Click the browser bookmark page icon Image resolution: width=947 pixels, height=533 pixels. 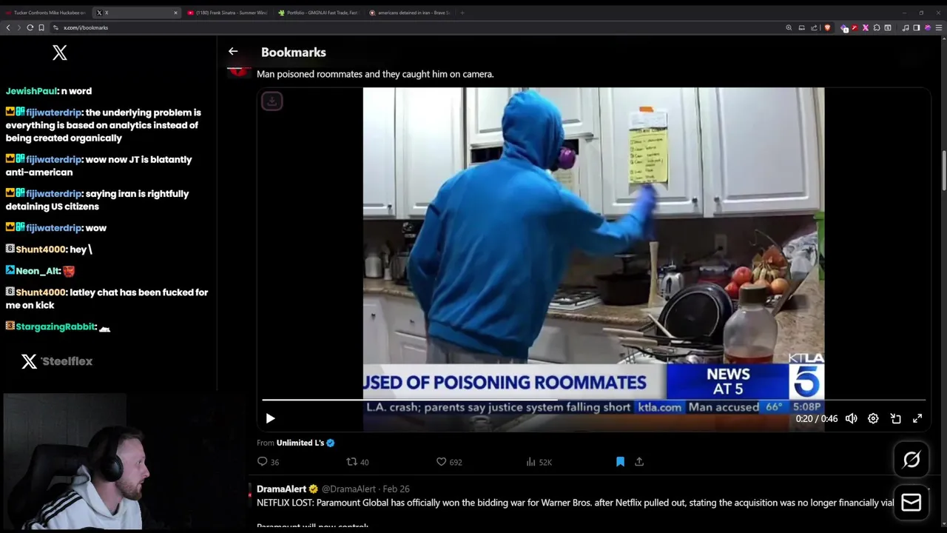point(41,27)
